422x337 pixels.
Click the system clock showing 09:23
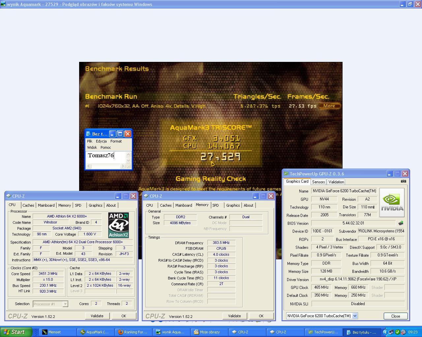[x=413, y=332]
